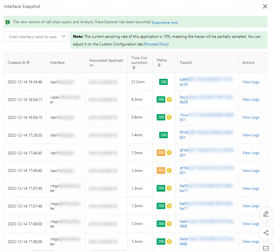Open the TraceId starting with 9f18

click(206, 135)
